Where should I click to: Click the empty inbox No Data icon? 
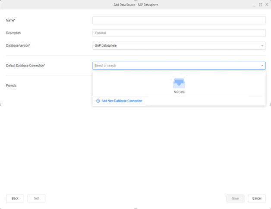point(179,83)
